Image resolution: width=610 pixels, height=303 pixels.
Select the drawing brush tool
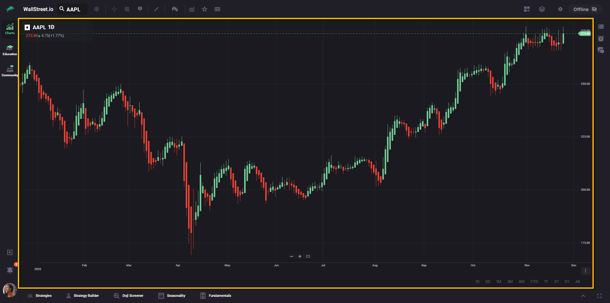coord(156,9)
